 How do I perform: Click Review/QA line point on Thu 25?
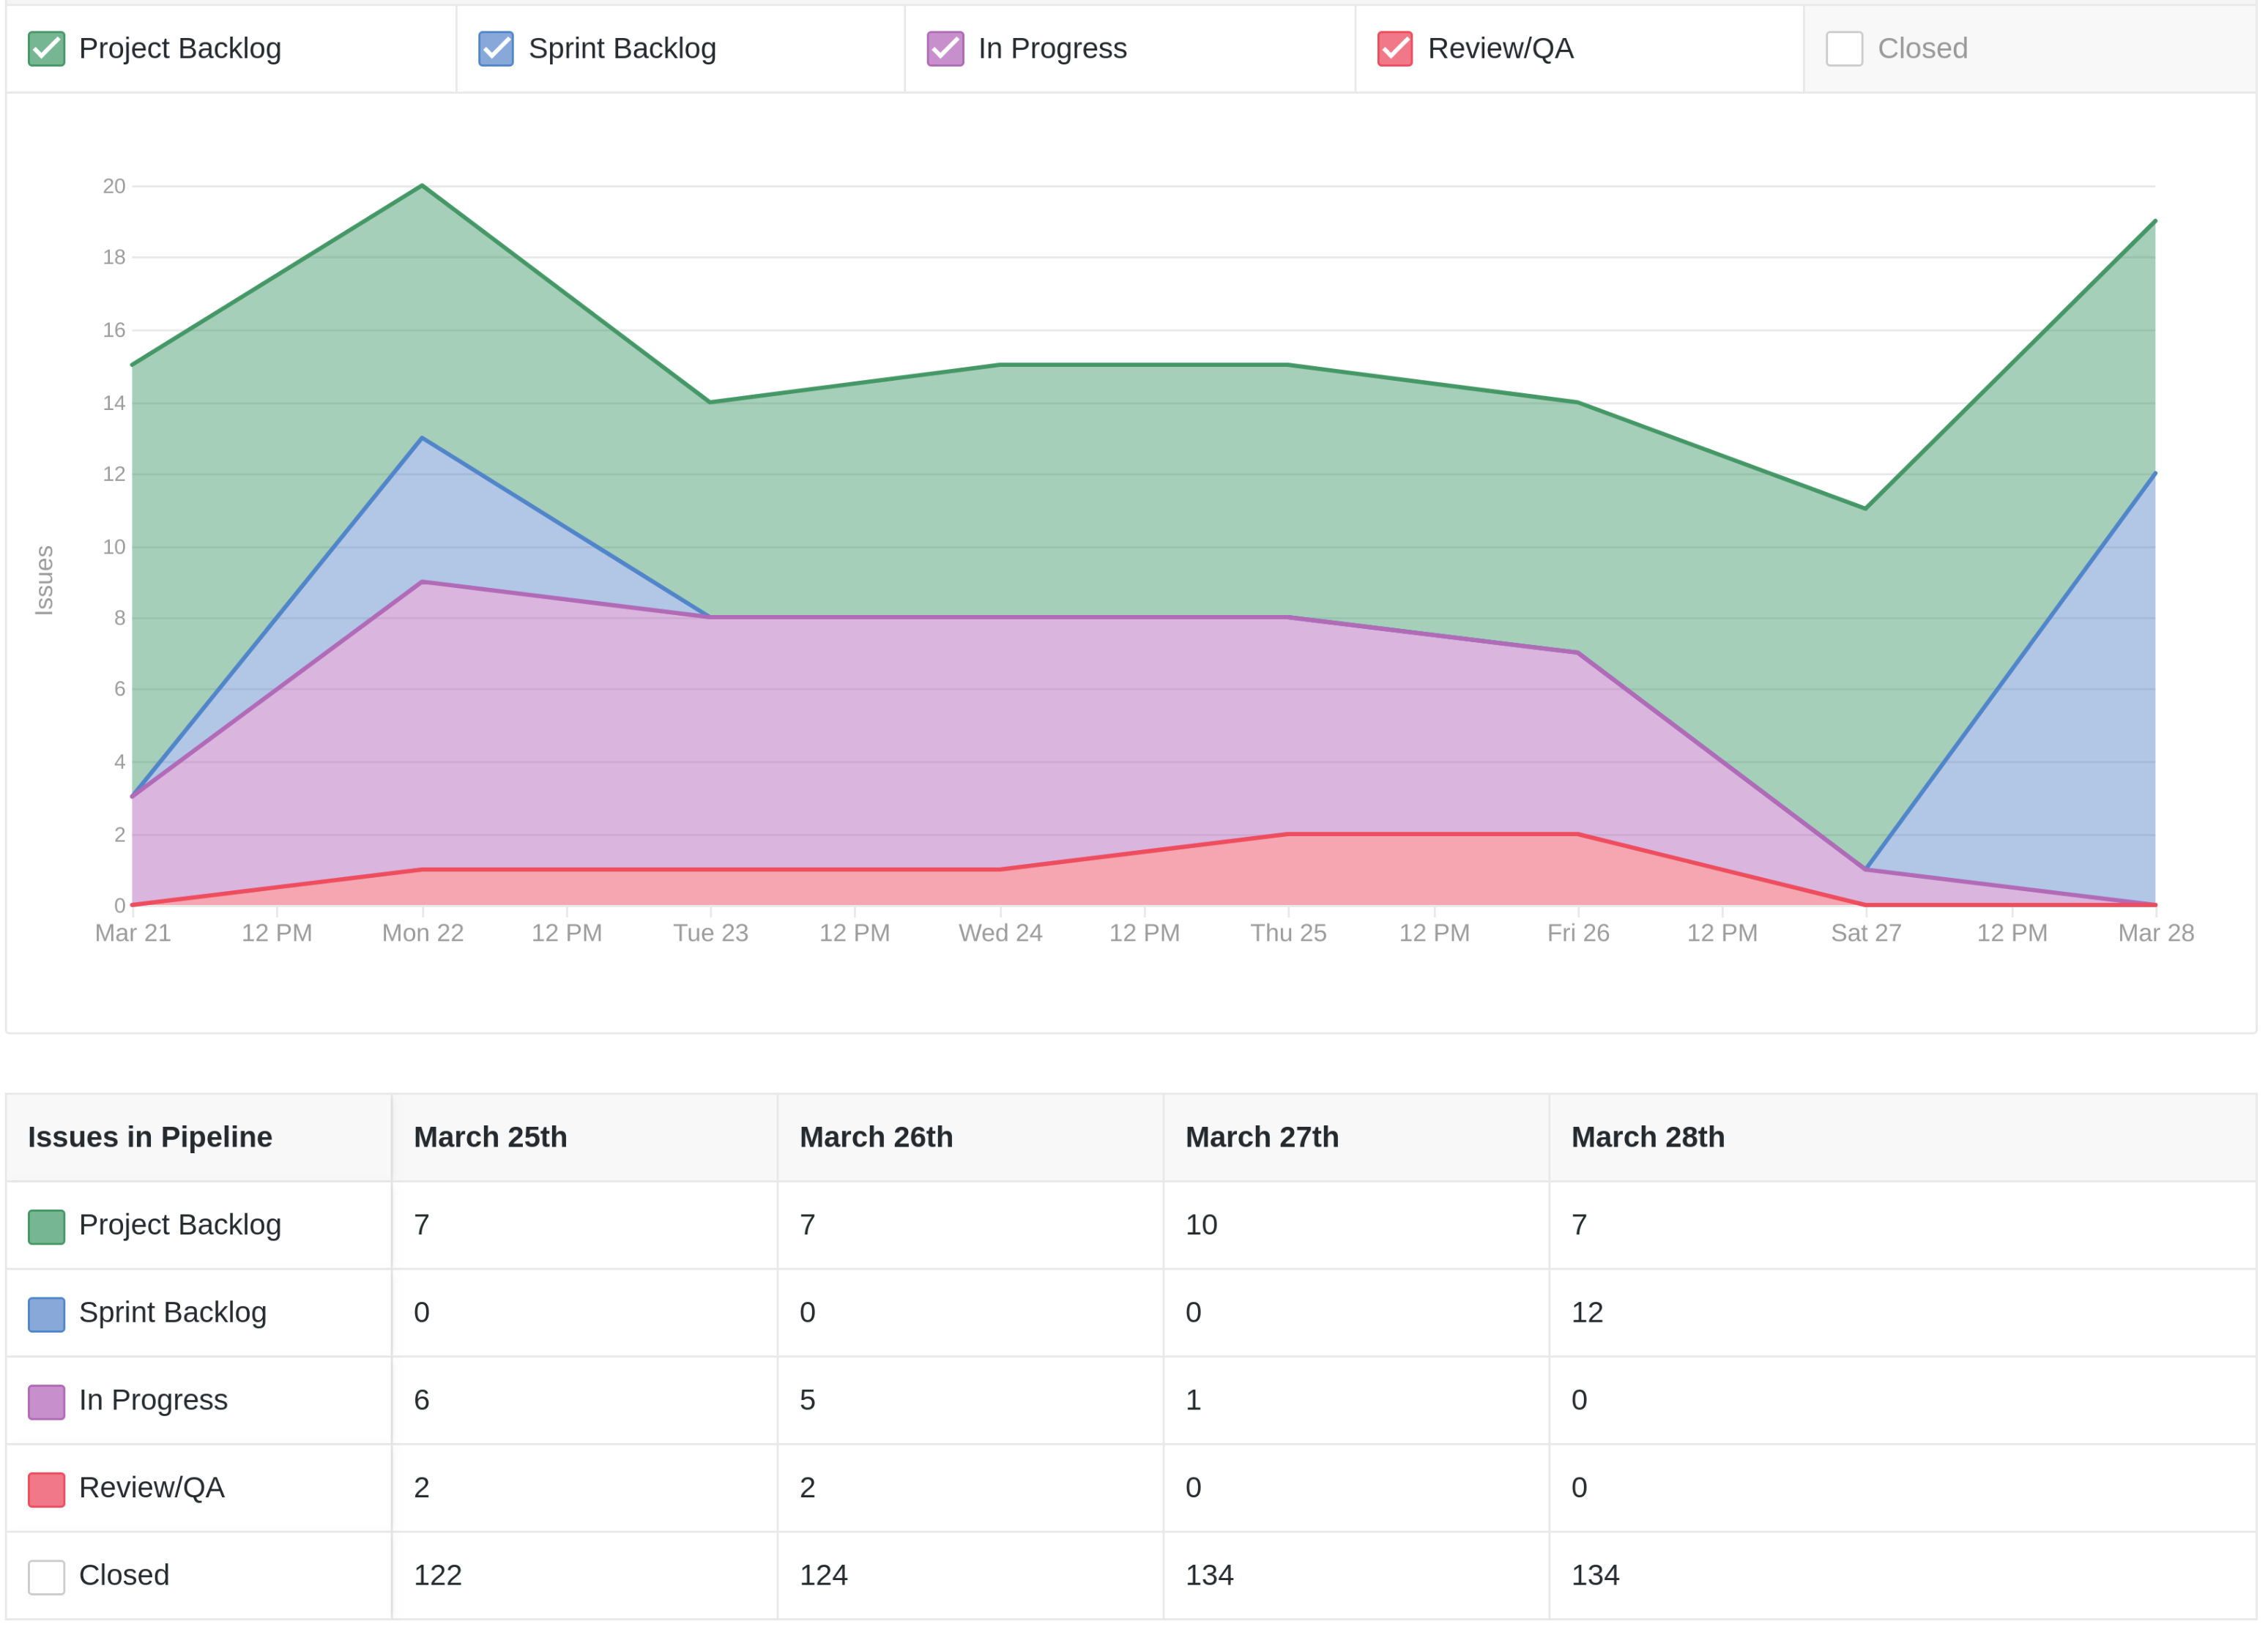click(x=1289, y=834)
